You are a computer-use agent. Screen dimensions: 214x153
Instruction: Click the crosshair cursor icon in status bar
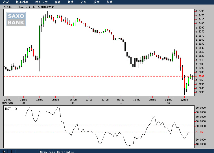click(12, 151)
